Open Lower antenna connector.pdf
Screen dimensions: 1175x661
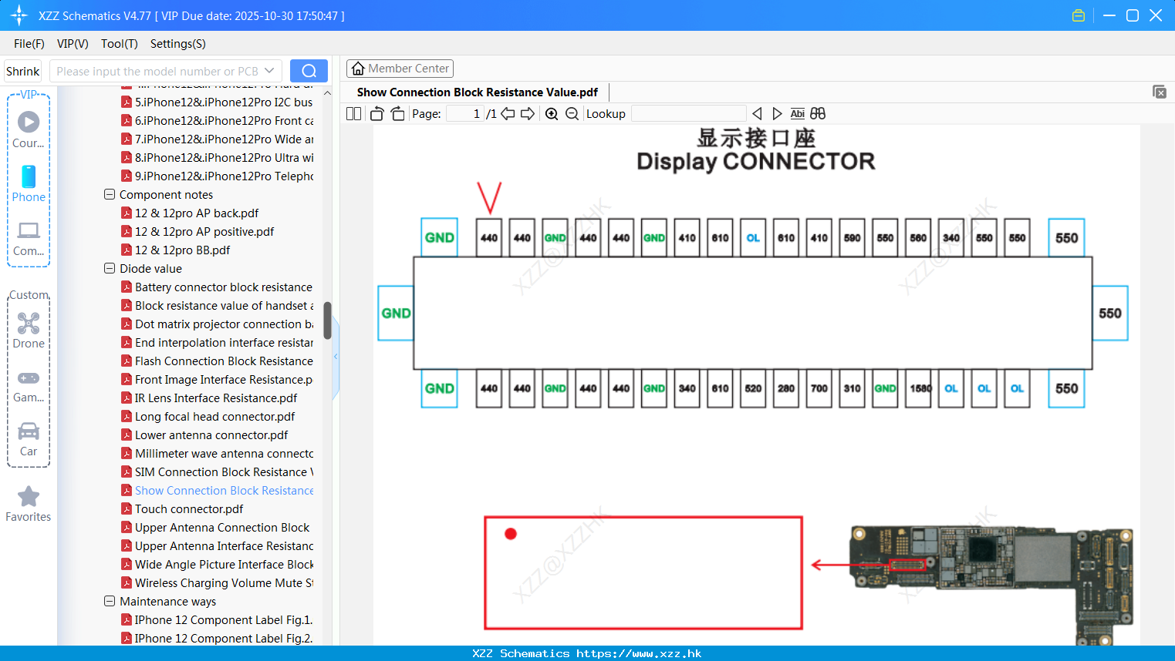(x=204, y=435)
